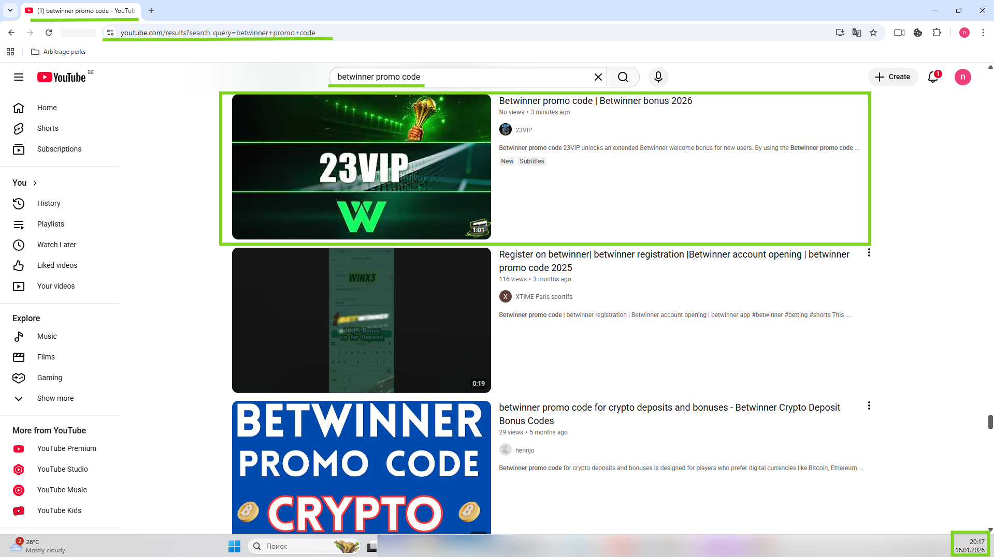Open the Chrome three-dot menu
The width and height of the screenshot is (994, 557).
(x=983, y=33)
